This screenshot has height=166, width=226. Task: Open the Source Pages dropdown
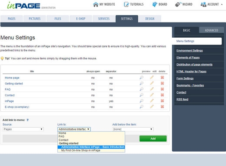point(23,129)
